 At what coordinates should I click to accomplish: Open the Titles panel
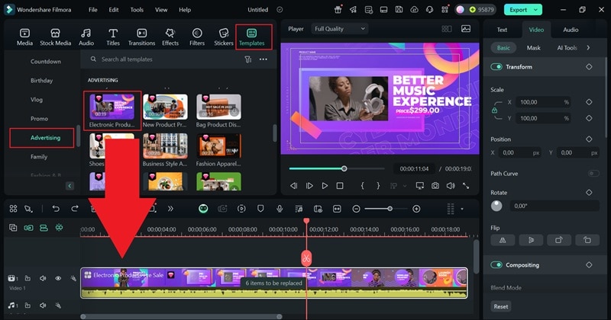point(113,37)
